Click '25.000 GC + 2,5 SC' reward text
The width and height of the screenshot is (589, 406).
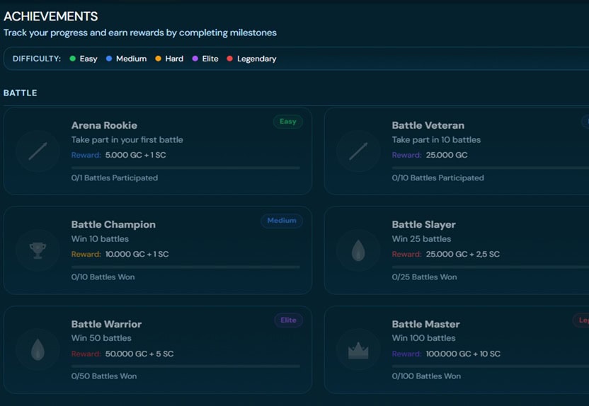[463, 254]
